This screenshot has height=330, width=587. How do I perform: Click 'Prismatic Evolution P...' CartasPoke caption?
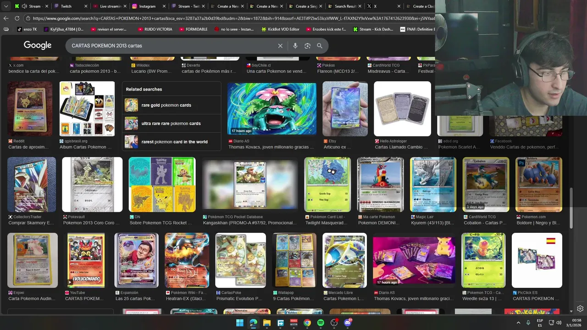(x=238, y=298)
